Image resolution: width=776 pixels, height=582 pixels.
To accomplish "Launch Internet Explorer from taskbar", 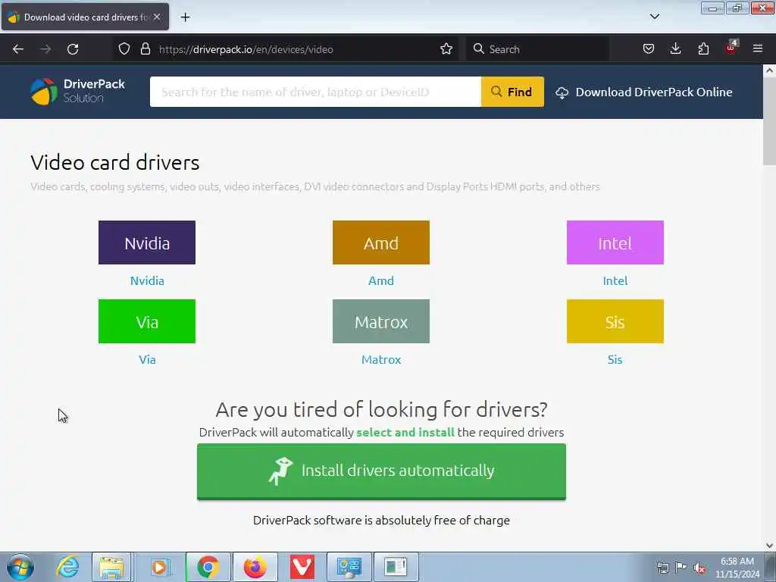I will pos(67,567).
